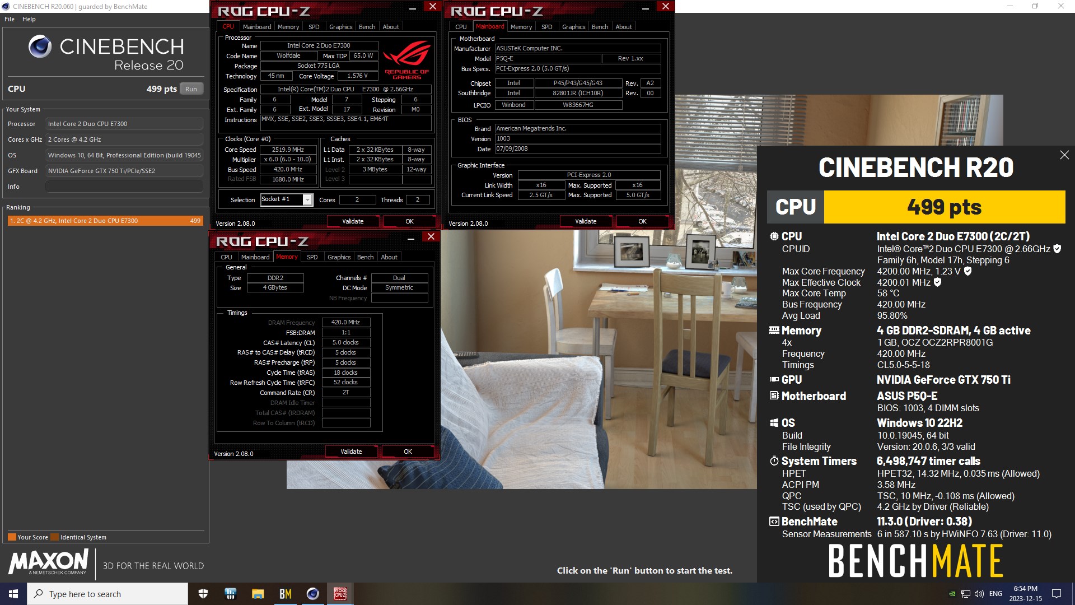
Task: Click OK in CPU-Z CPU window
Action: click(x=409, y=221)
